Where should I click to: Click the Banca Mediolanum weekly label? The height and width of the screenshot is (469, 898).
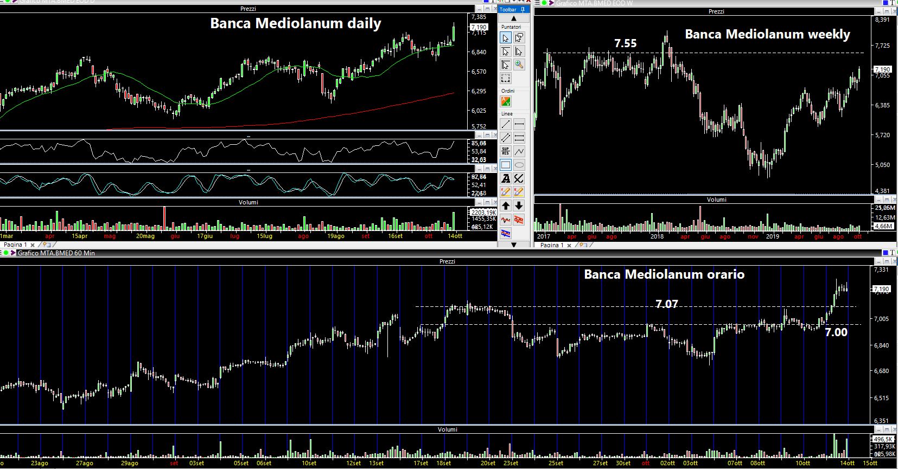point(767,34)
